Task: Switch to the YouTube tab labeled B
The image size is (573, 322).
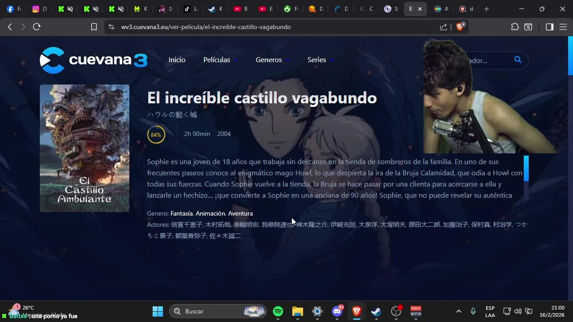Action: pyautogui.click(x=241, y=9)
